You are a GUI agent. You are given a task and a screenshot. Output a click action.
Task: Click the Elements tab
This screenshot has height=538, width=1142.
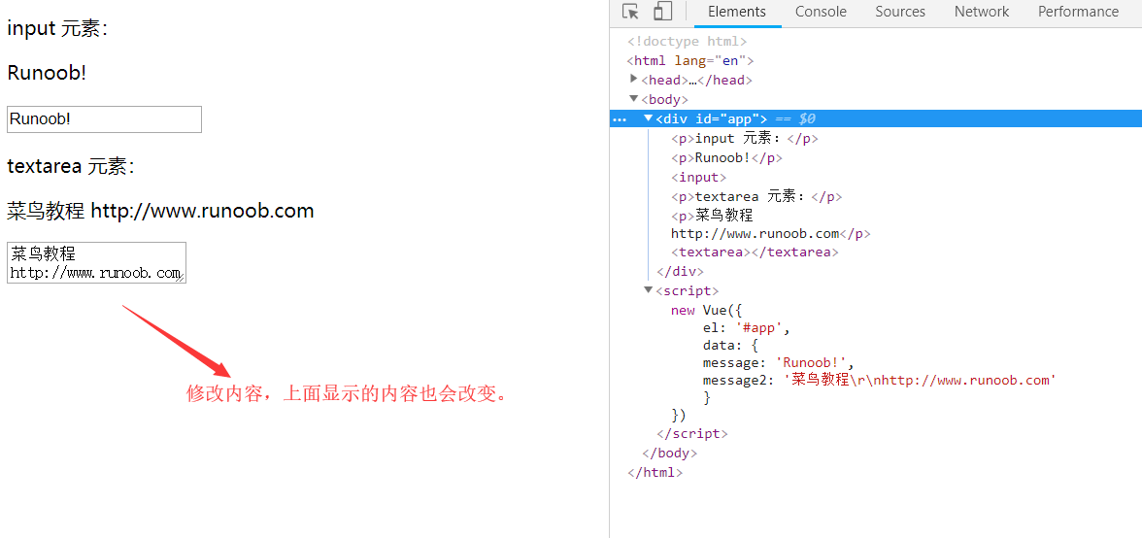coord(736,12)
